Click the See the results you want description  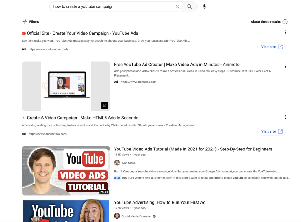pyautogui.click(x=106, y=41)
